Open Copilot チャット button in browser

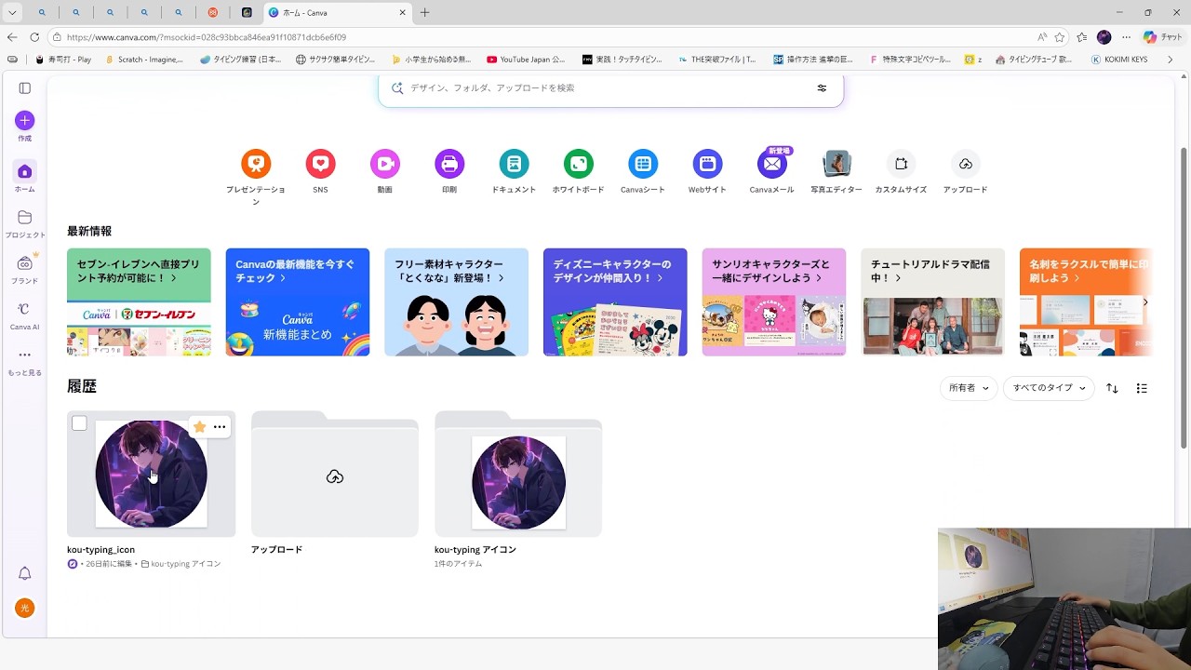point(1162,37)
